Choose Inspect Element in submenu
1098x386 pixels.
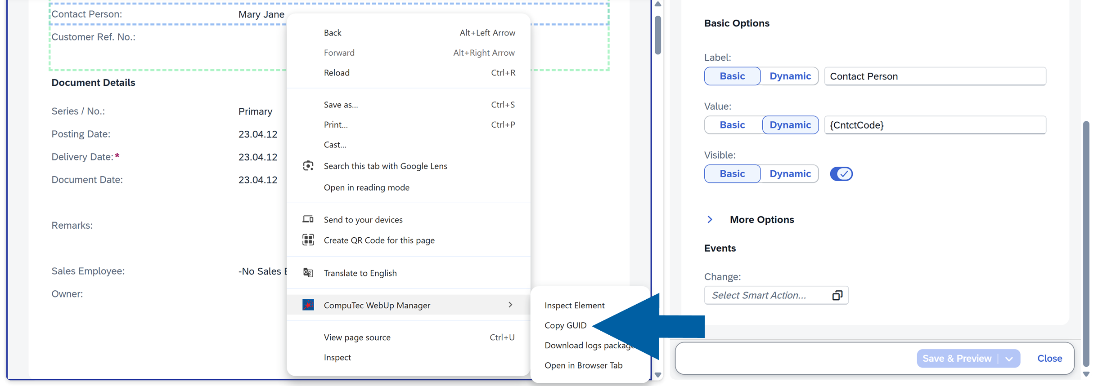point(575,306)
